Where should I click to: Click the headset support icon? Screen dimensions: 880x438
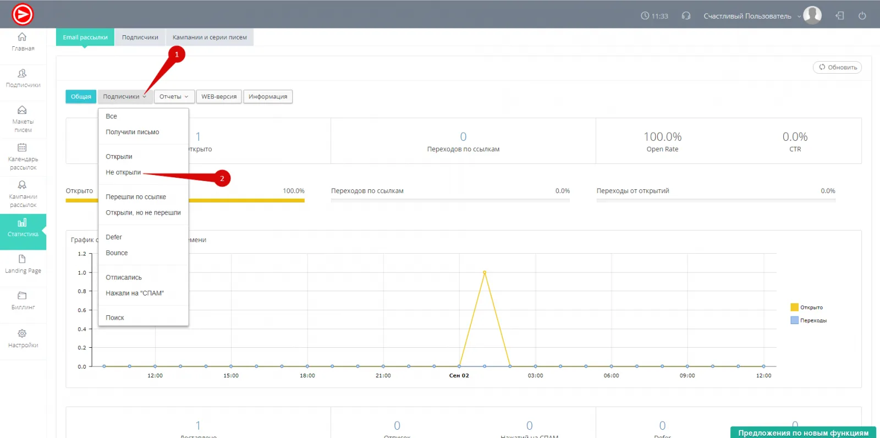click(686, 16)
